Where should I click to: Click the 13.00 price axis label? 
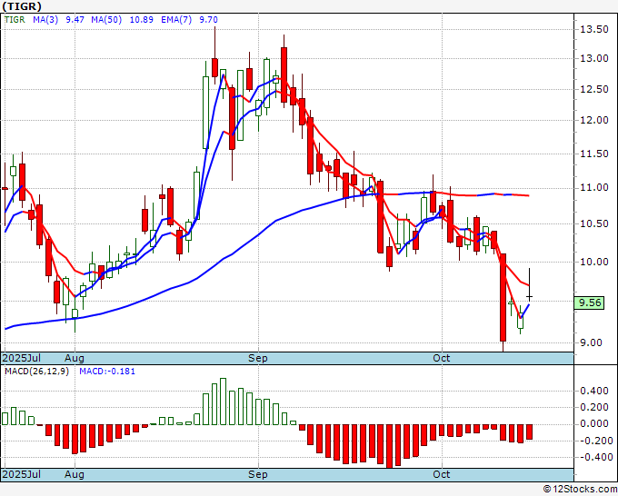(x=594, y=58)
